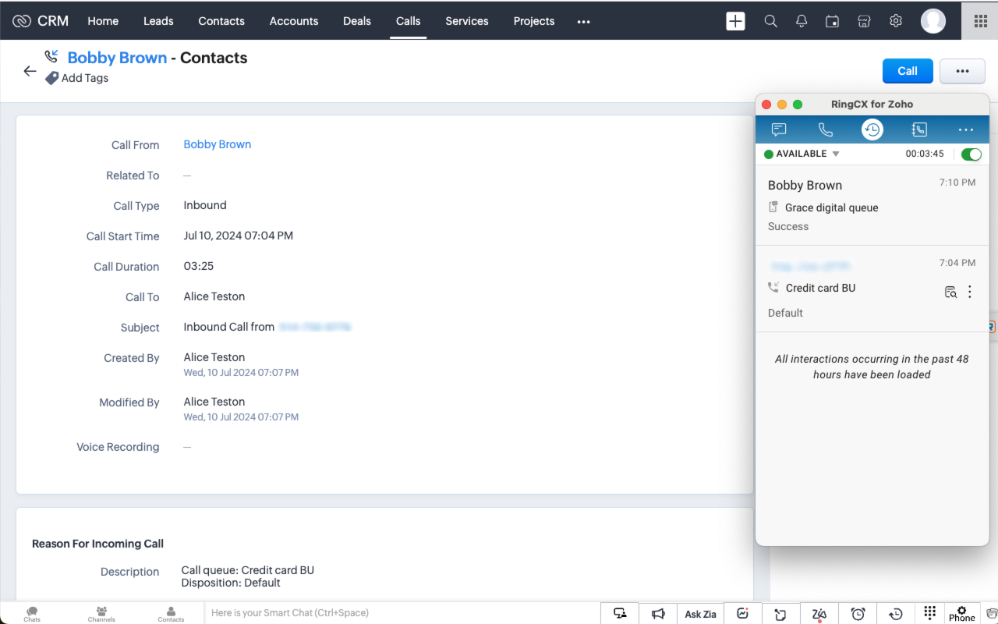Click the Description text Call queue: Credit card BU
The width and height of the screenshot is (998, 624).
pyautogui.click(x=247, y=570)
